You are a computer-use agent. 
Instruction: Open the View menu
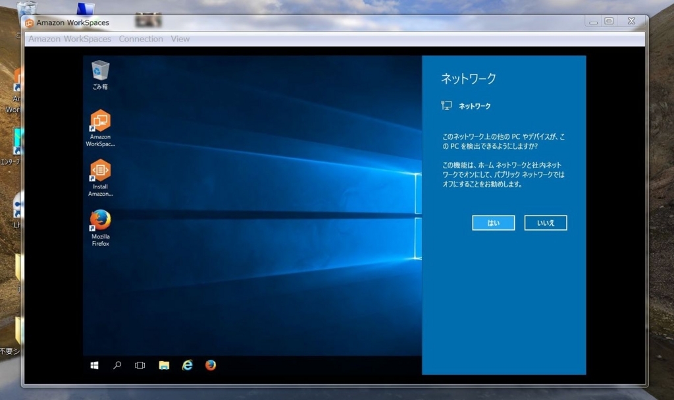pos(180,39)
